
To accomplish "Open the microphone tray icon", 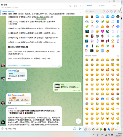I will point(98,135).
